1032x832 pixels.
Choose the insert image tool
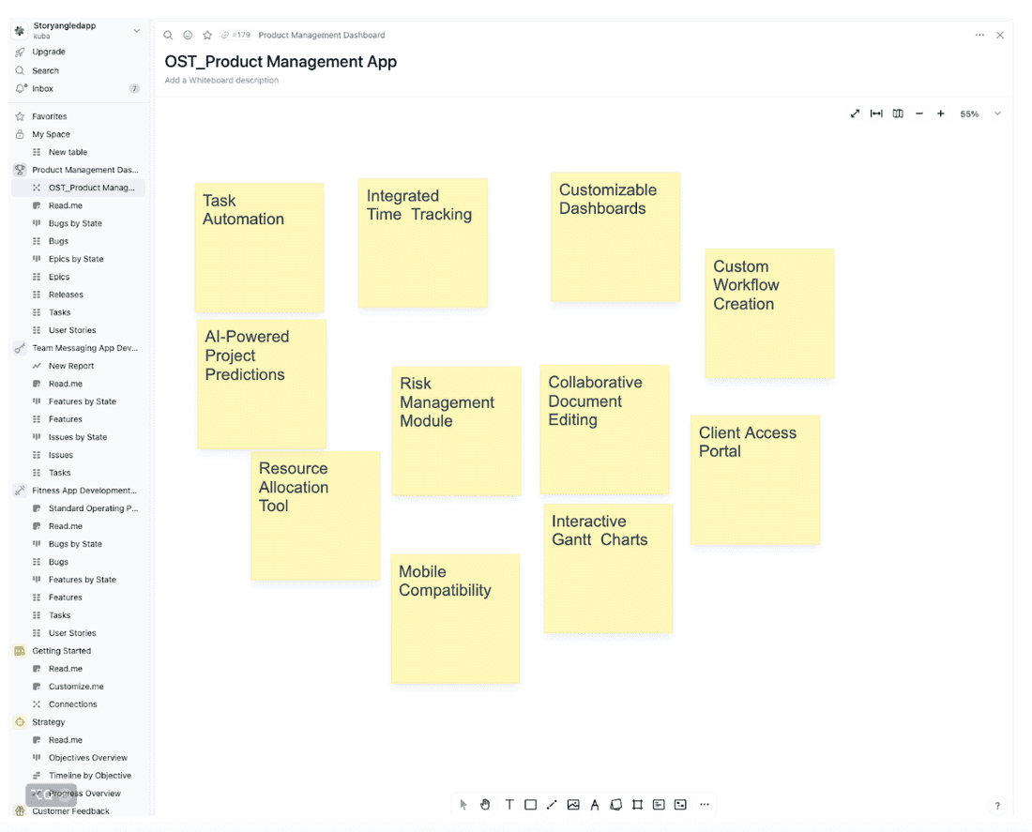point(573,805)
